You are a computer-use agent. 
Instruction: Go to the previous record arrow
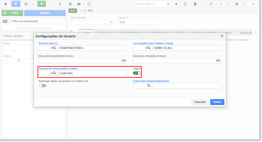click(x=52, y=4)
